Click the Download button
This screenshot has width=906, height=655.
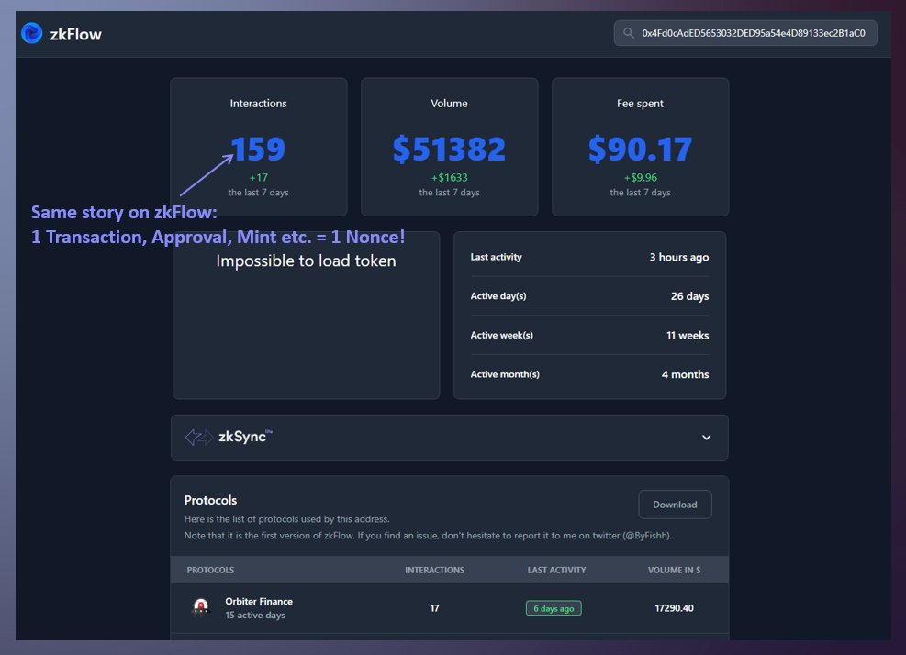(675, 505)
